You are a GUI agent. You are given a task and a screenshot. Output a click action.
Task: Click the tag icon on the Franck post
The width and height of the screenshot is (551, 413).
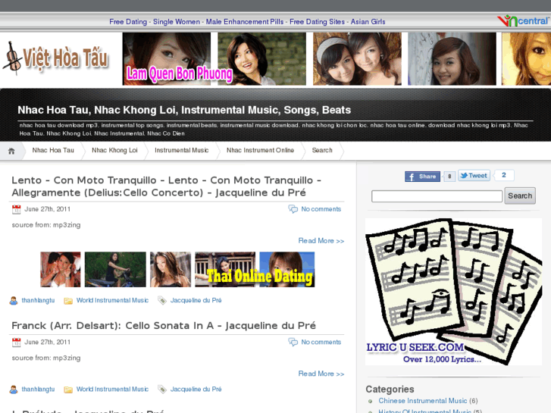click(162, 390)
